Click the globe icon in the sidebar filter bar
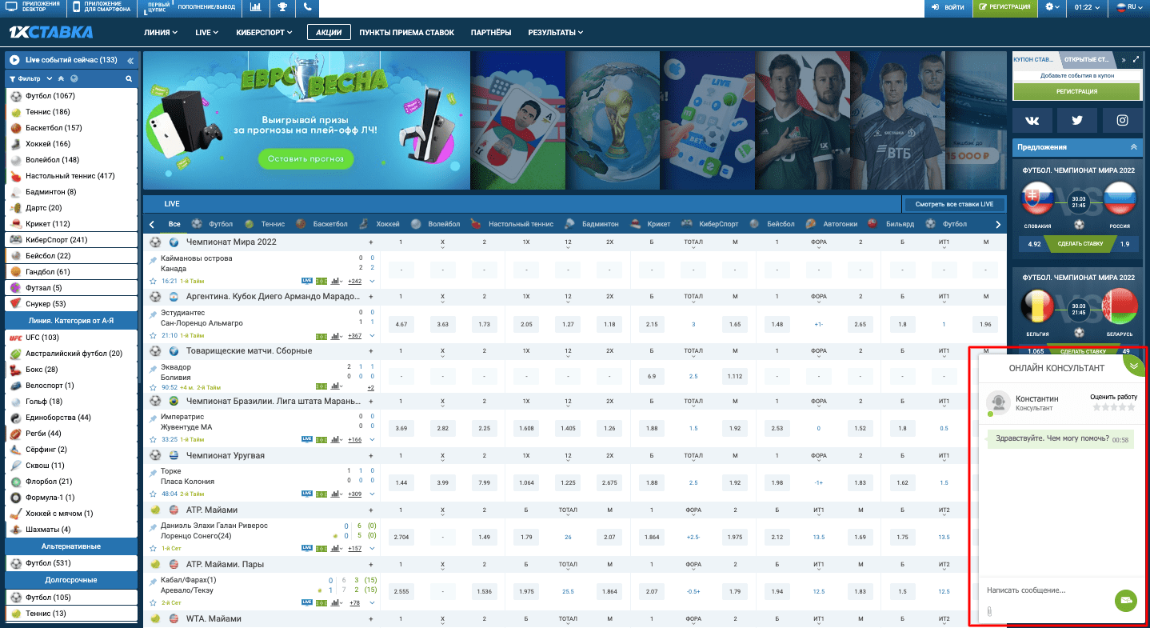Viewport: 1150px width, 628px height. 74,78
